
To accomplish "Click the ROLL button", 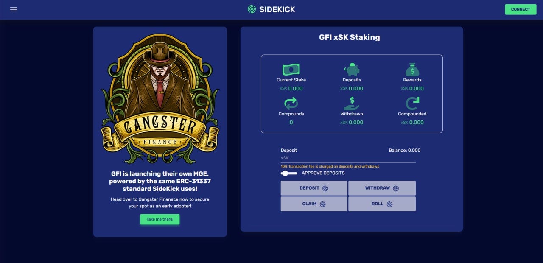I will (x=382, y=204).
